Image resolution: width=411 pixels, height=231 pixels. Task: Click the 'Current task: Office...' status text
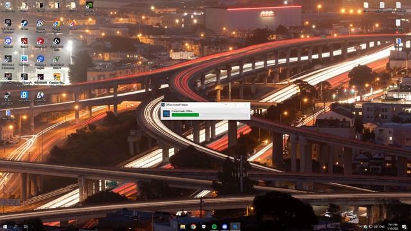[x=182, y=111]
